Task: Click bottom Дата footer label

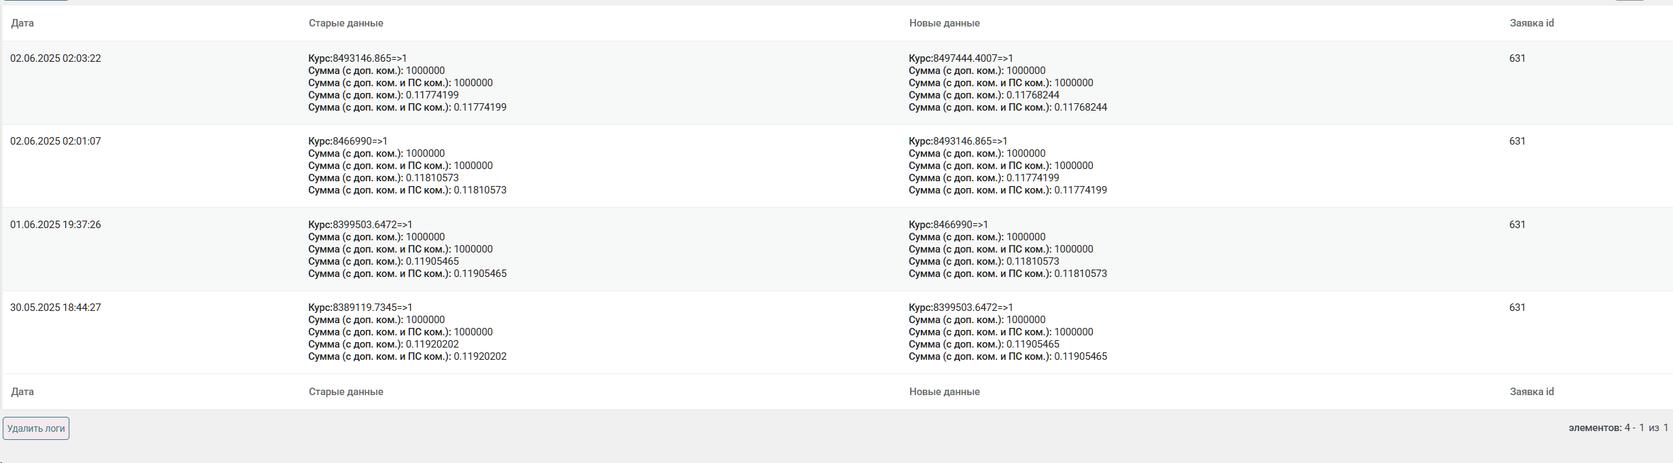Action: (x=22, y=392)
